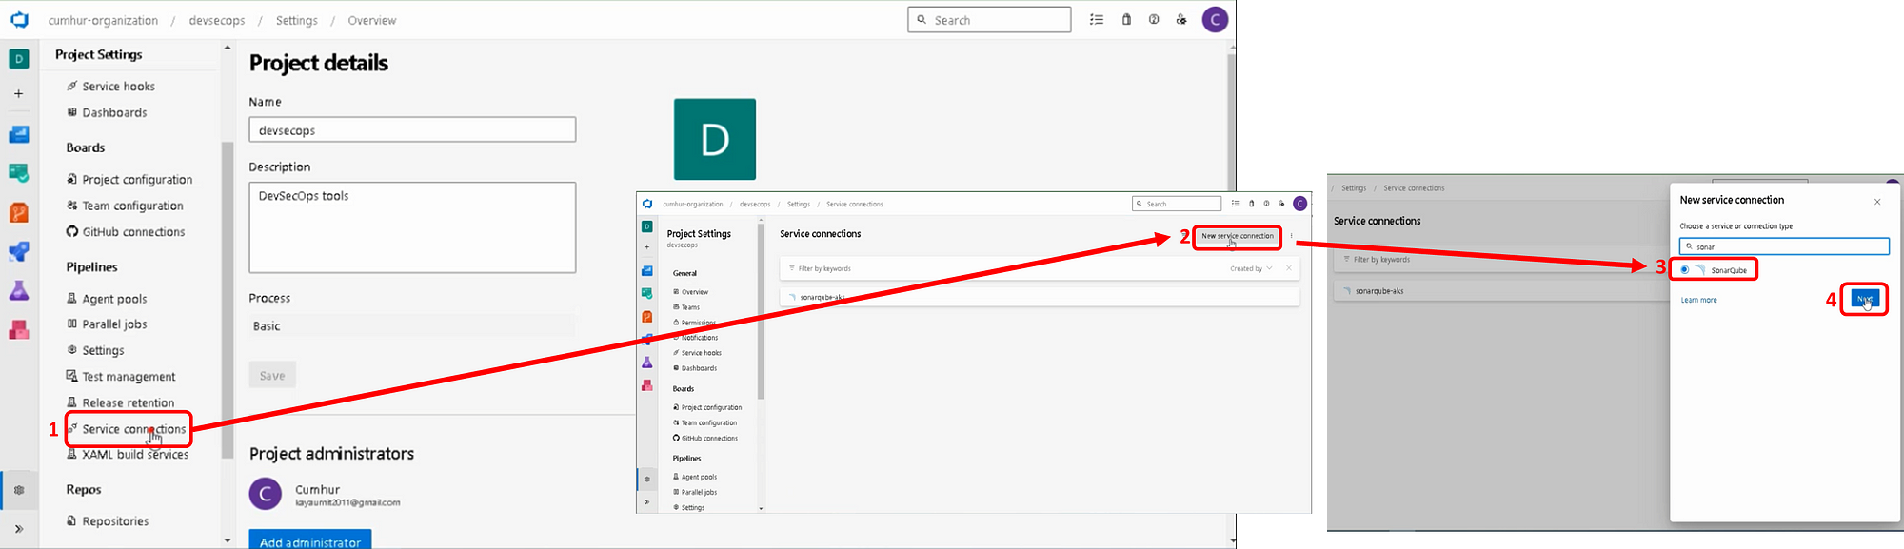
Task: Open Test Plans flask icon in middle screenshot
Action: 647,363
